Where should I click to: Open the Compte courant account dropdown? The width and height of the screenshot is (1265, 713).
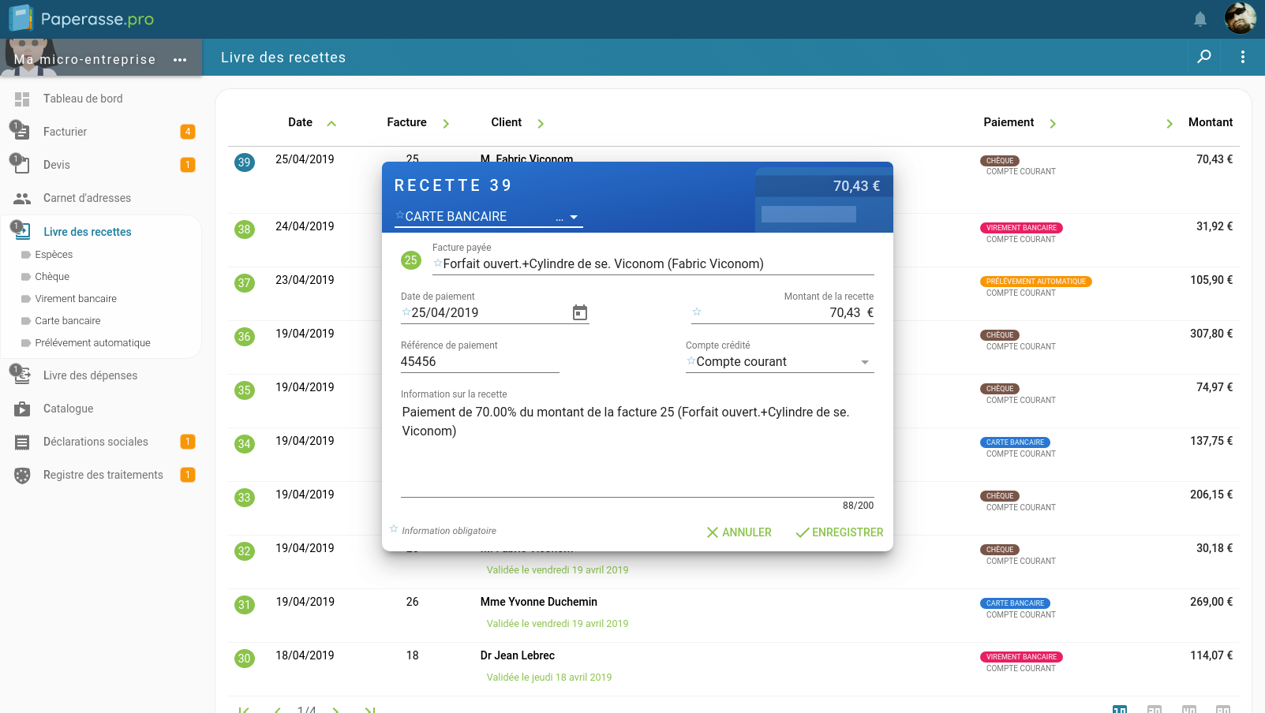point(865,362)
